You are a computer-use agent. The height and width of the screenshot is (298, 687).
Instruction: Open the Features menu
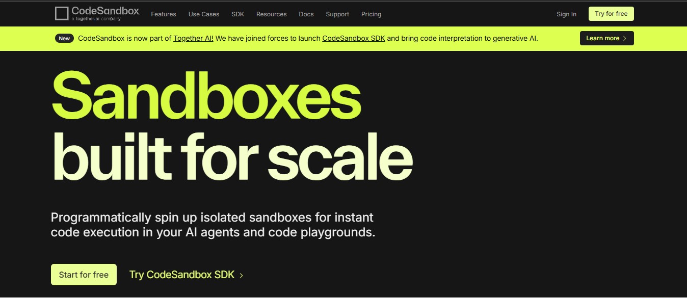click(x=164, y=14)
